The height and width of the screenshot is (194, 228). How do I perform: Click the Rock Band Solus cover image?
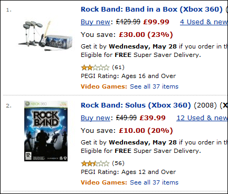[46, 131]
